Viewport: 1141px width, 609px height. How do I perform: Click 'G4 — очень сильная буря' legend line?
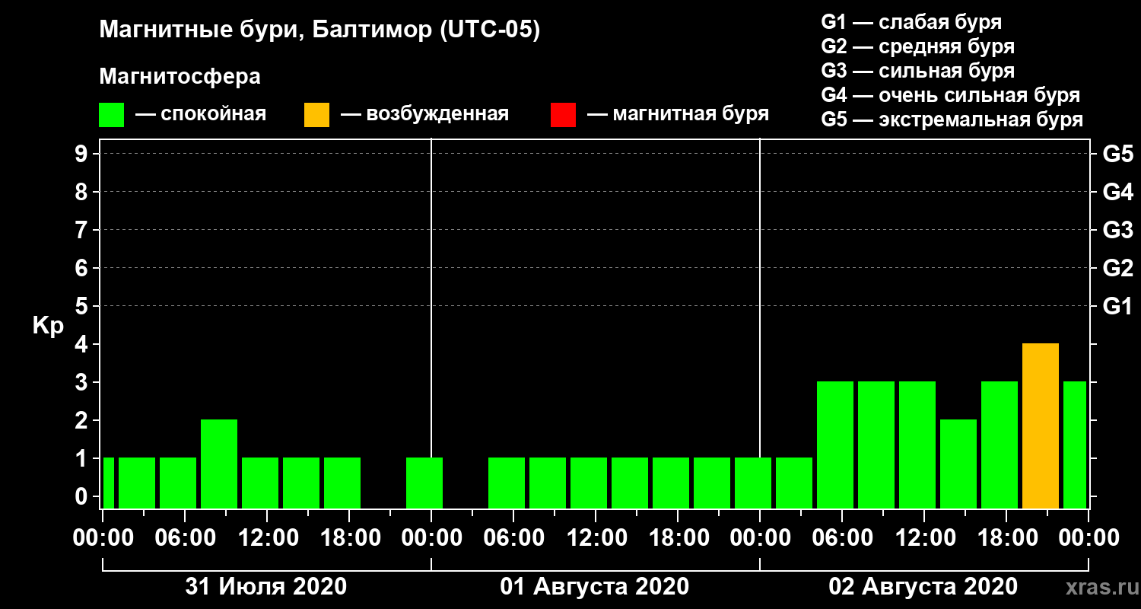click(x=950, y=95)
